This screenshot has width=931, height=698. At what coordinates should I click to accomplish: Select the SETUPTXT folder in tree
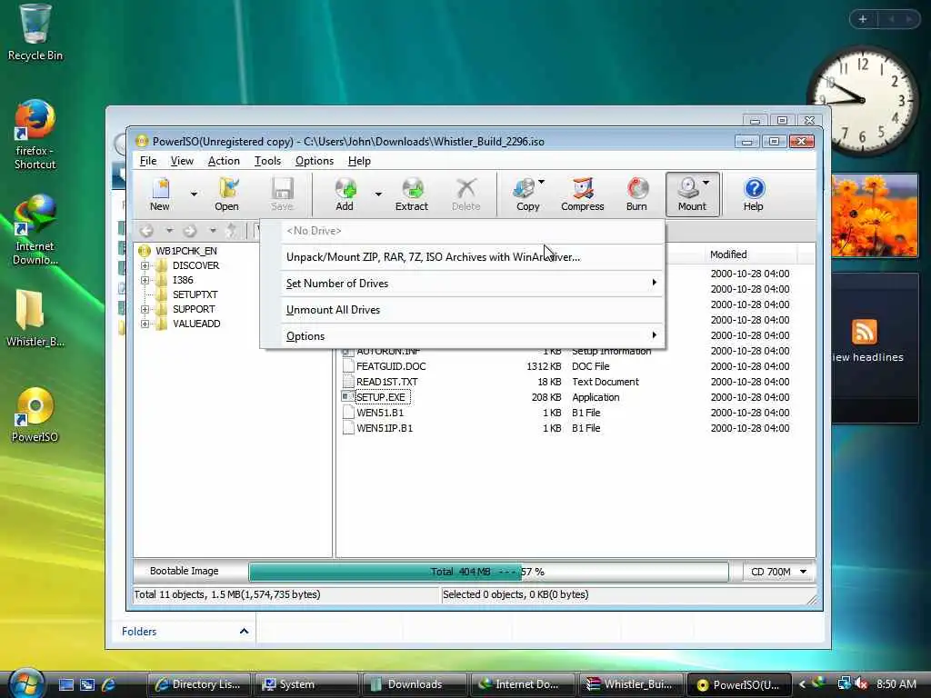tap(195, 294)
